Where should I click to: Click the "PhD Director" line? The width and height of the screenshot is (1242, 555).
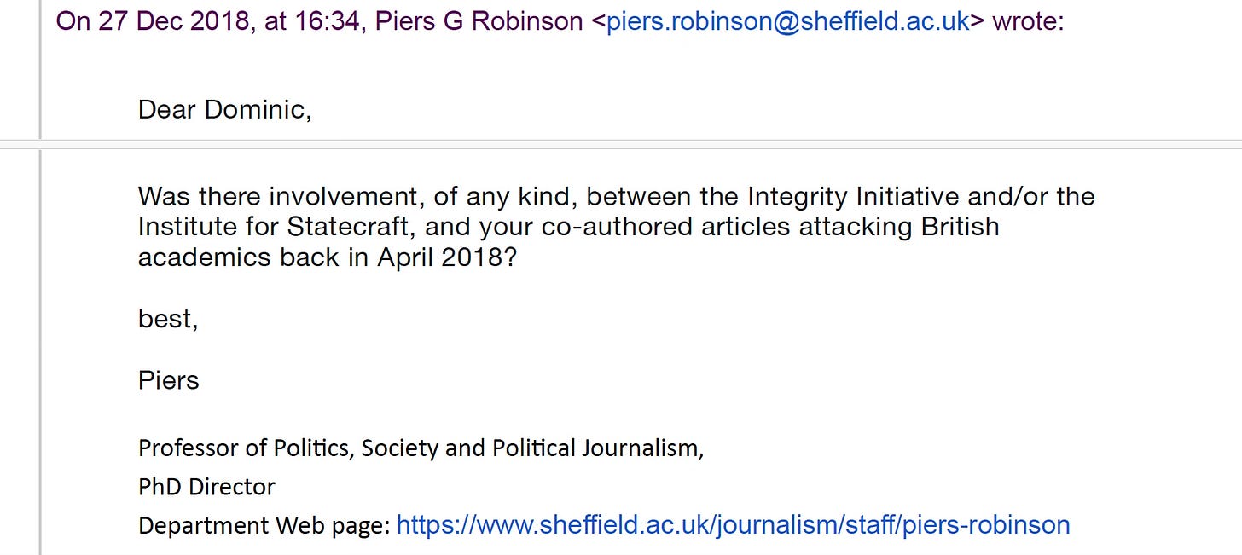coord(206,487)
